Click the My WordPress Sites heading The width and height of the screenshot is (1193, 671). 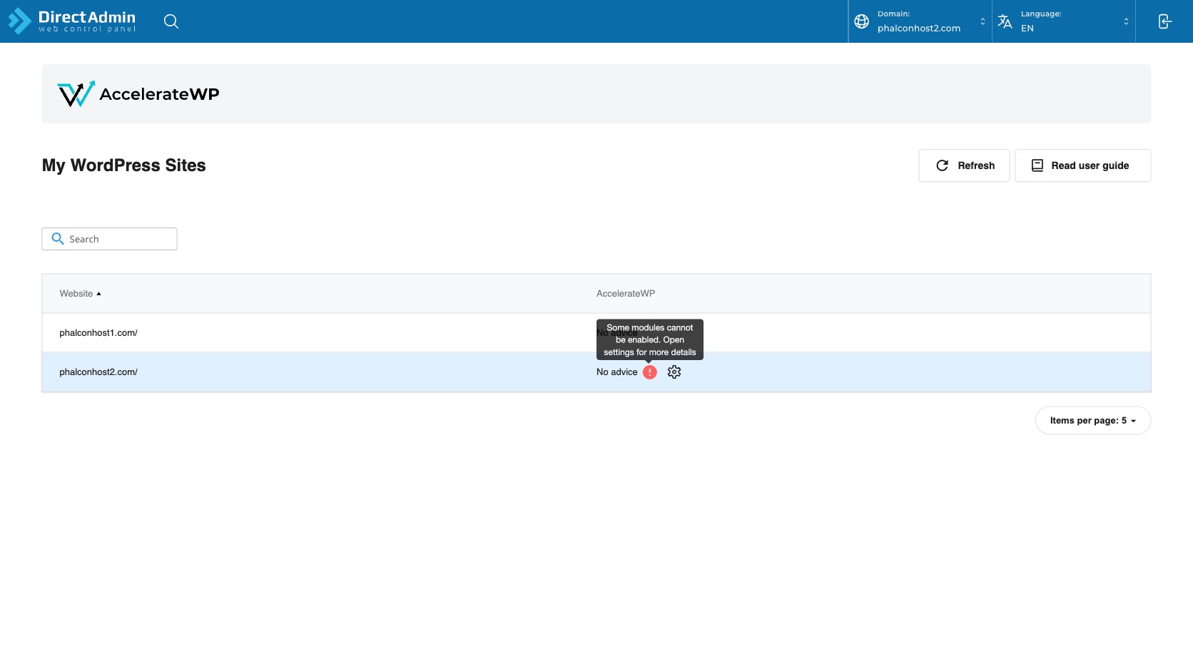[x=124, y=165]
